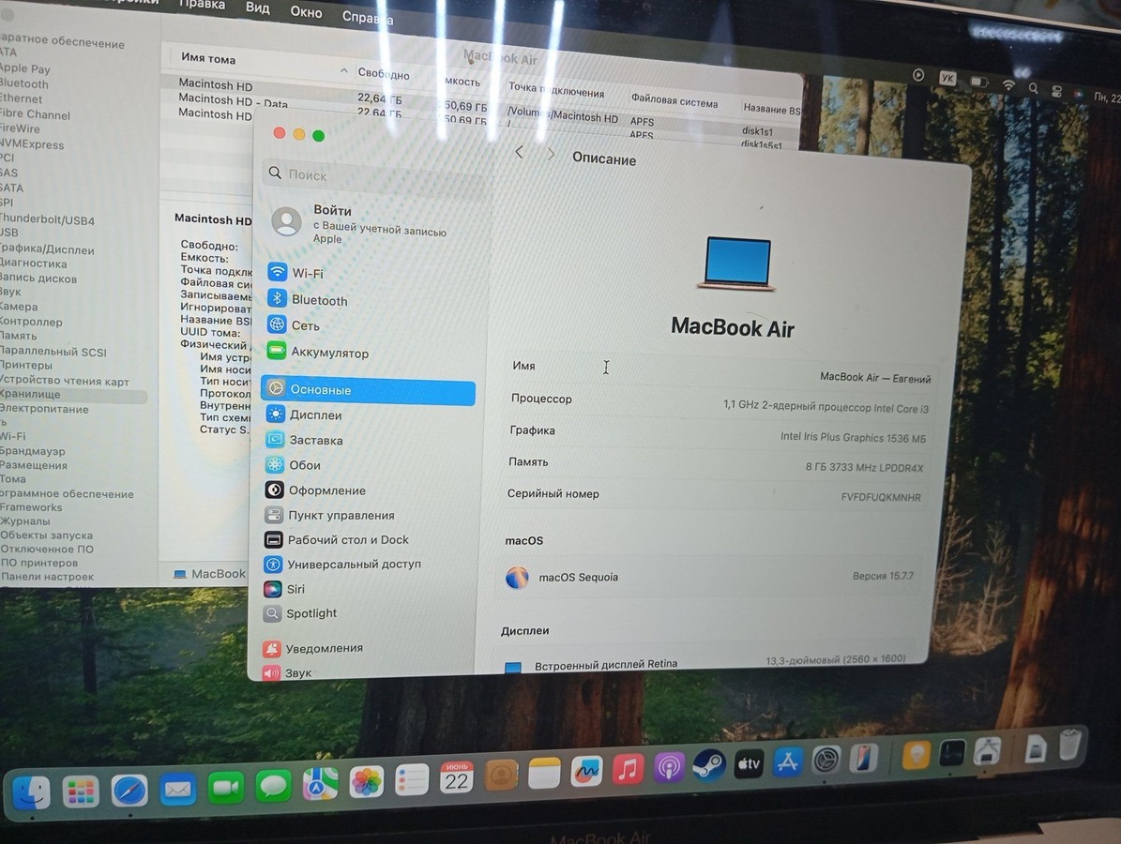Click the Siri icon in menu bar
The image size is (1121, 844).
click(x=1079, y=94)
